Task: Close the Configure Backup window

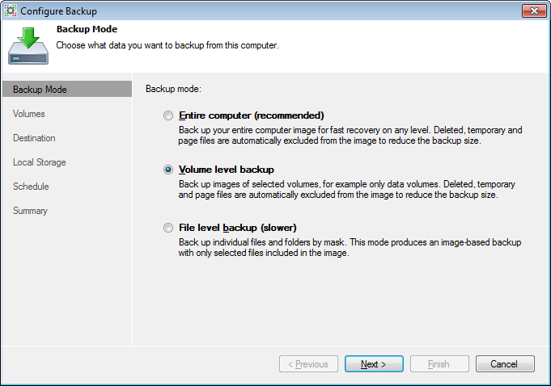Action: click(531, 10)
